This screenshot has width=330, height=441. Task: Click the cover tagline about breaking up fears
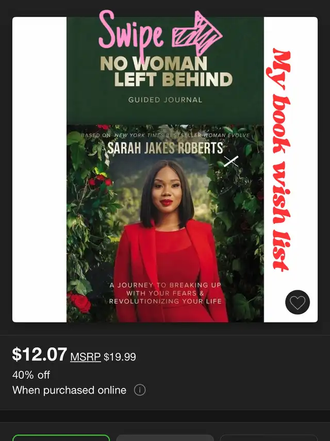(x=166, y=293)
